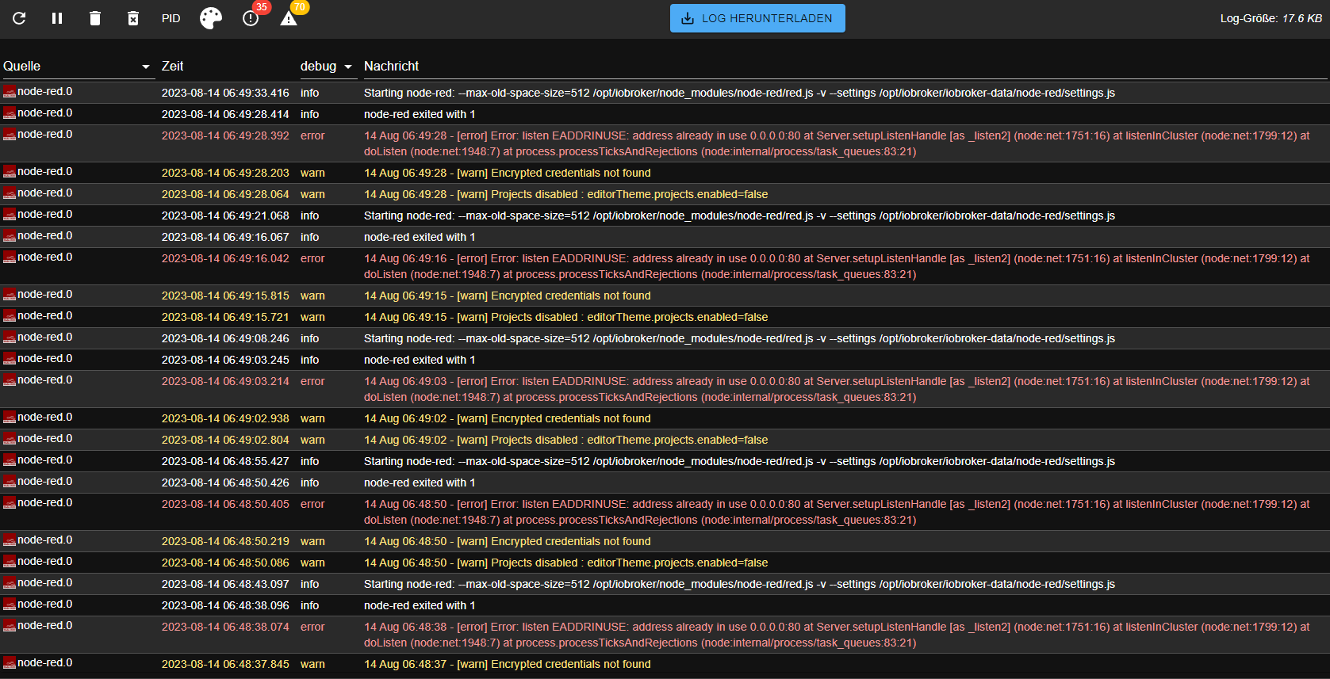Select the Log-Größe 17.6 KB label
The height and width of the screenshot is (679, 1330).
coord(1271,18)
